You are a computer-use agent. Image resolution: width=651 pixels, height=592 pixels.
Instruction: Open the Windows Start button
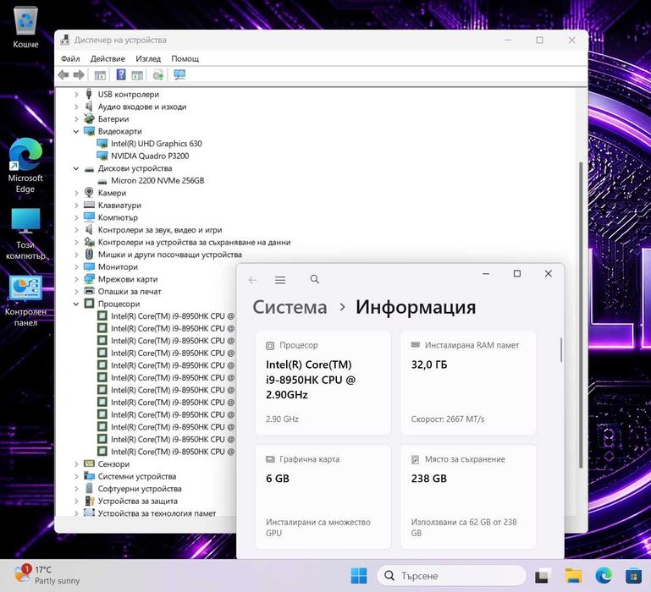coord(359,575)
